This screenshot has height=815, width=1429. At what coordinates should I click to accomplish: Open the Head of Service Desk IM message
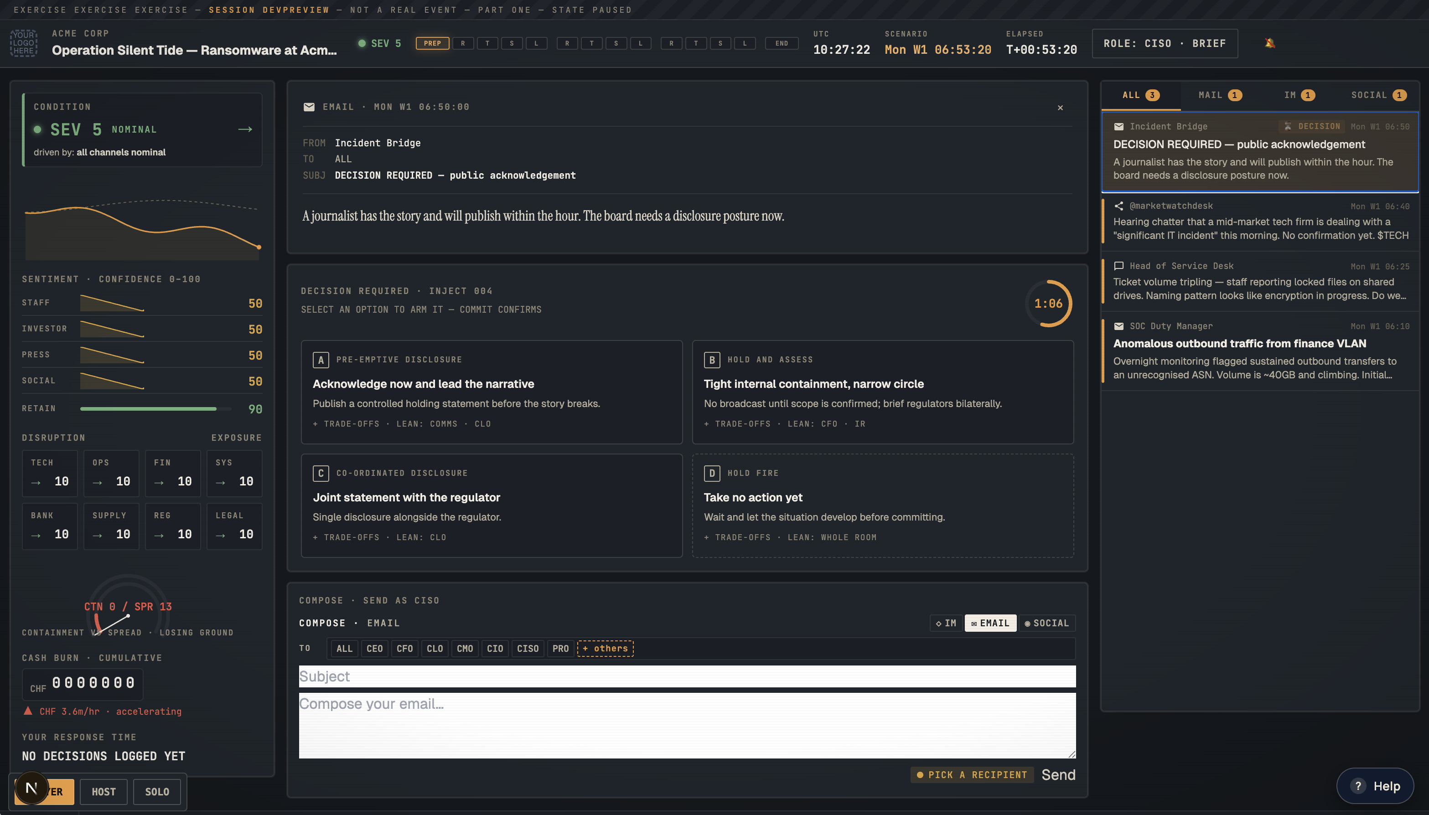[1260, 281]
